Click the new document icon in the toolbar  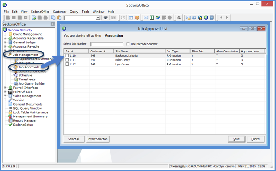point(8,18)
